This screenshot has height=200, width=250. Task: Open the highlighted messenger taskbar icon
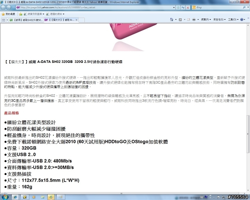point(51,197)
